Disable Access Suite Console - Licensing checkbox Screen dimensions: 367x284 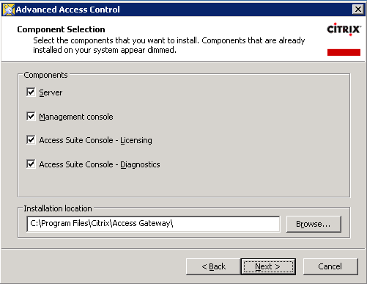pyautogui.click(x=31, y=140)
